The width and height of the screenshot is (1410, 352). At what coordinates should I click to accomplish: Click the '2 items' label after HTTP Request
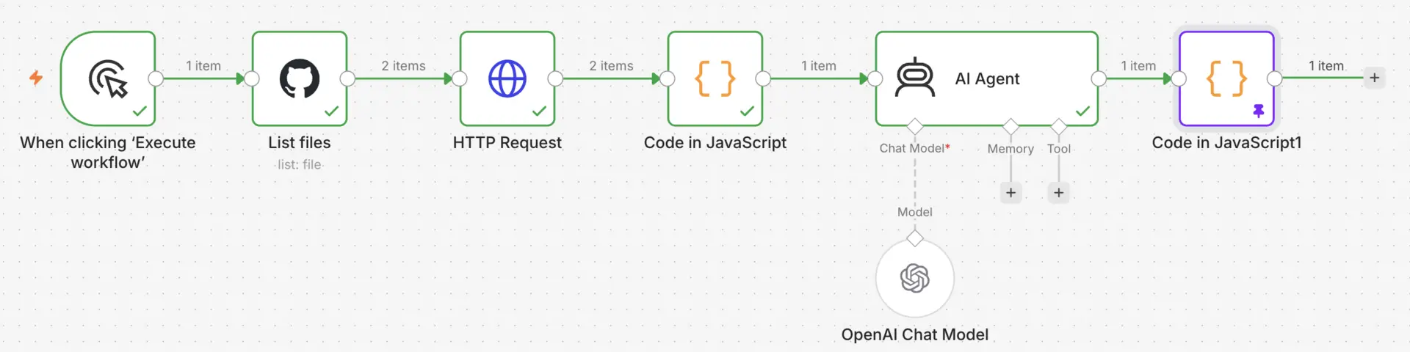pyautogui.click(x=611, y=66)
